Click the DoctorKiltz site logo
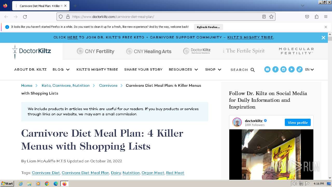Image resolution: width=332 pixels, height=187 pixels. [x=32, y=51]
